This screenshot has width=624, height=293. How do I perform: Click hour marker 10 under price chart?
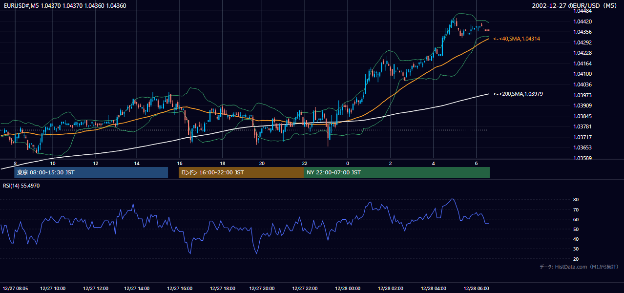(x=53, y=163)
